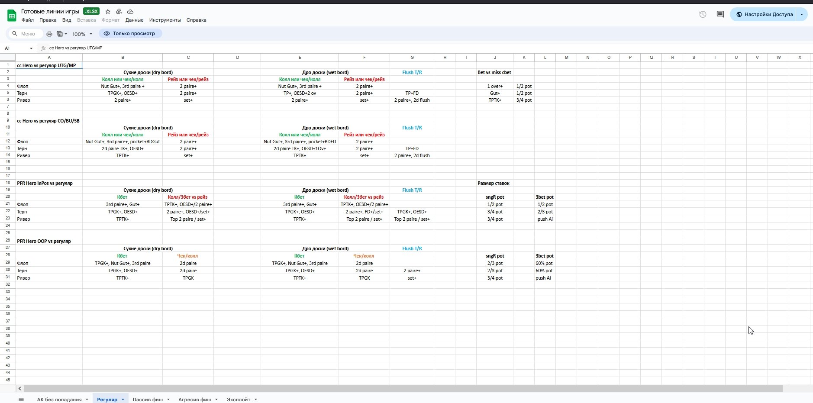Click the 'sngR pot' cell in row 20

(x=495, y=197)
